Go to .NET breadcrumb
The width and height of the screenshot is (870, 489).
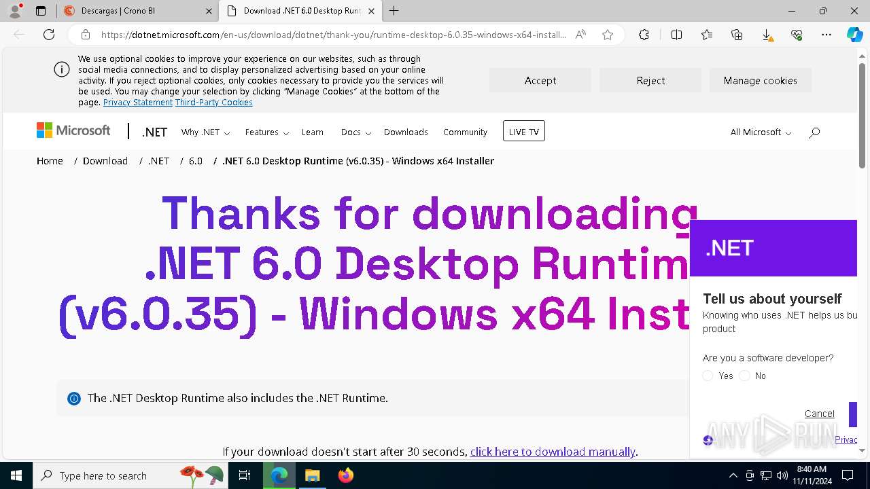pyautogui.click(x=158, y=161)
